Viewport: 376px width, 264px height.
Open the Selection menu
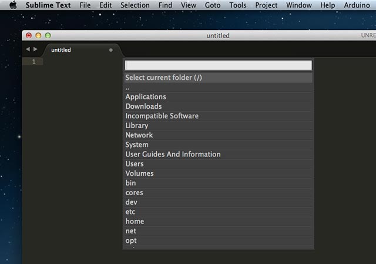(135, 5)
